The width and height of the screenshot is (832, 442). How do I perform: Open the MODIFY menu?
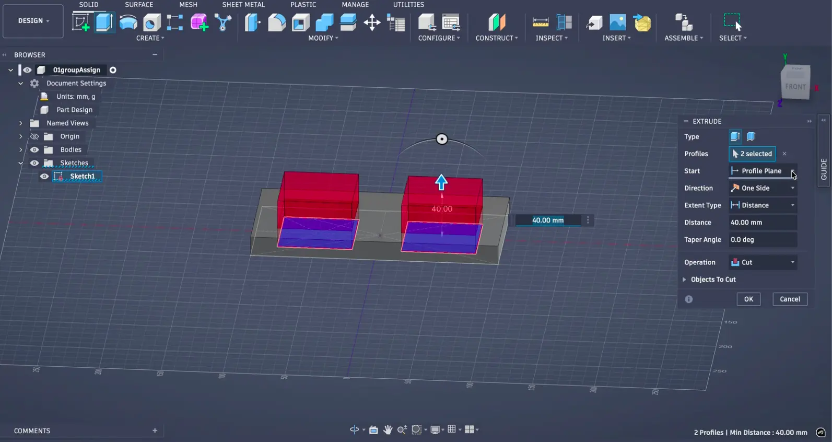point(323,38)
